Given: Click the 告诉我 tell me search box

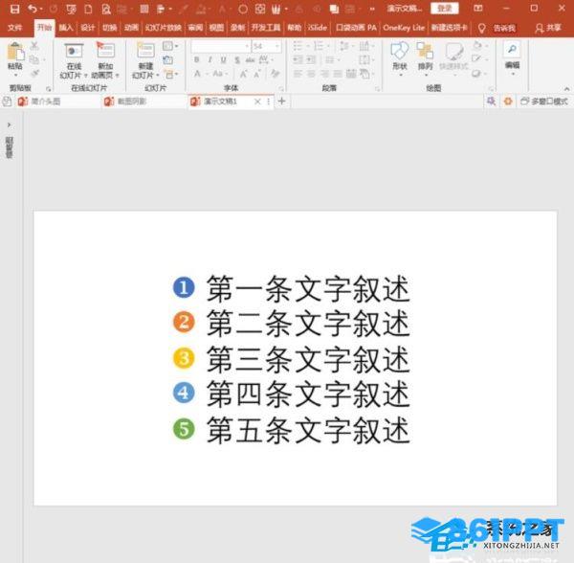Looking at the screenshot, I should (x=504, y=28).
